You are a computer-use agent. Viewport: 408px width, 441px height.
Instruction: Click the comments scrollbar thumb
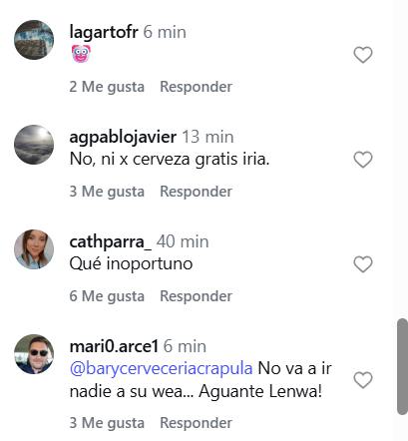pos(402,367)
